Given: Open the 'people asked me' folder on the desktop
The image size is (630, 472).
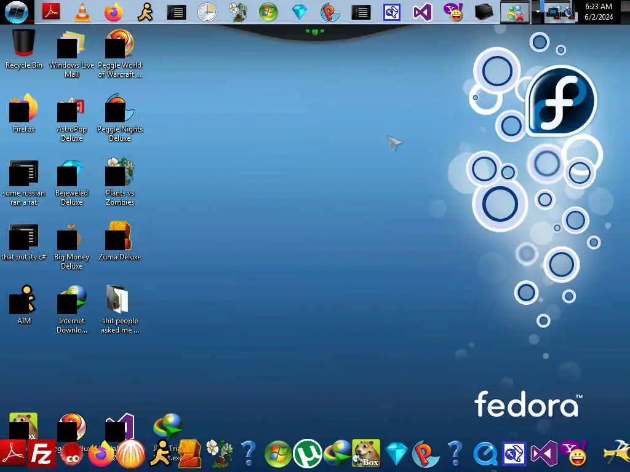Looking at the screenshot, I should click(120, 309).
